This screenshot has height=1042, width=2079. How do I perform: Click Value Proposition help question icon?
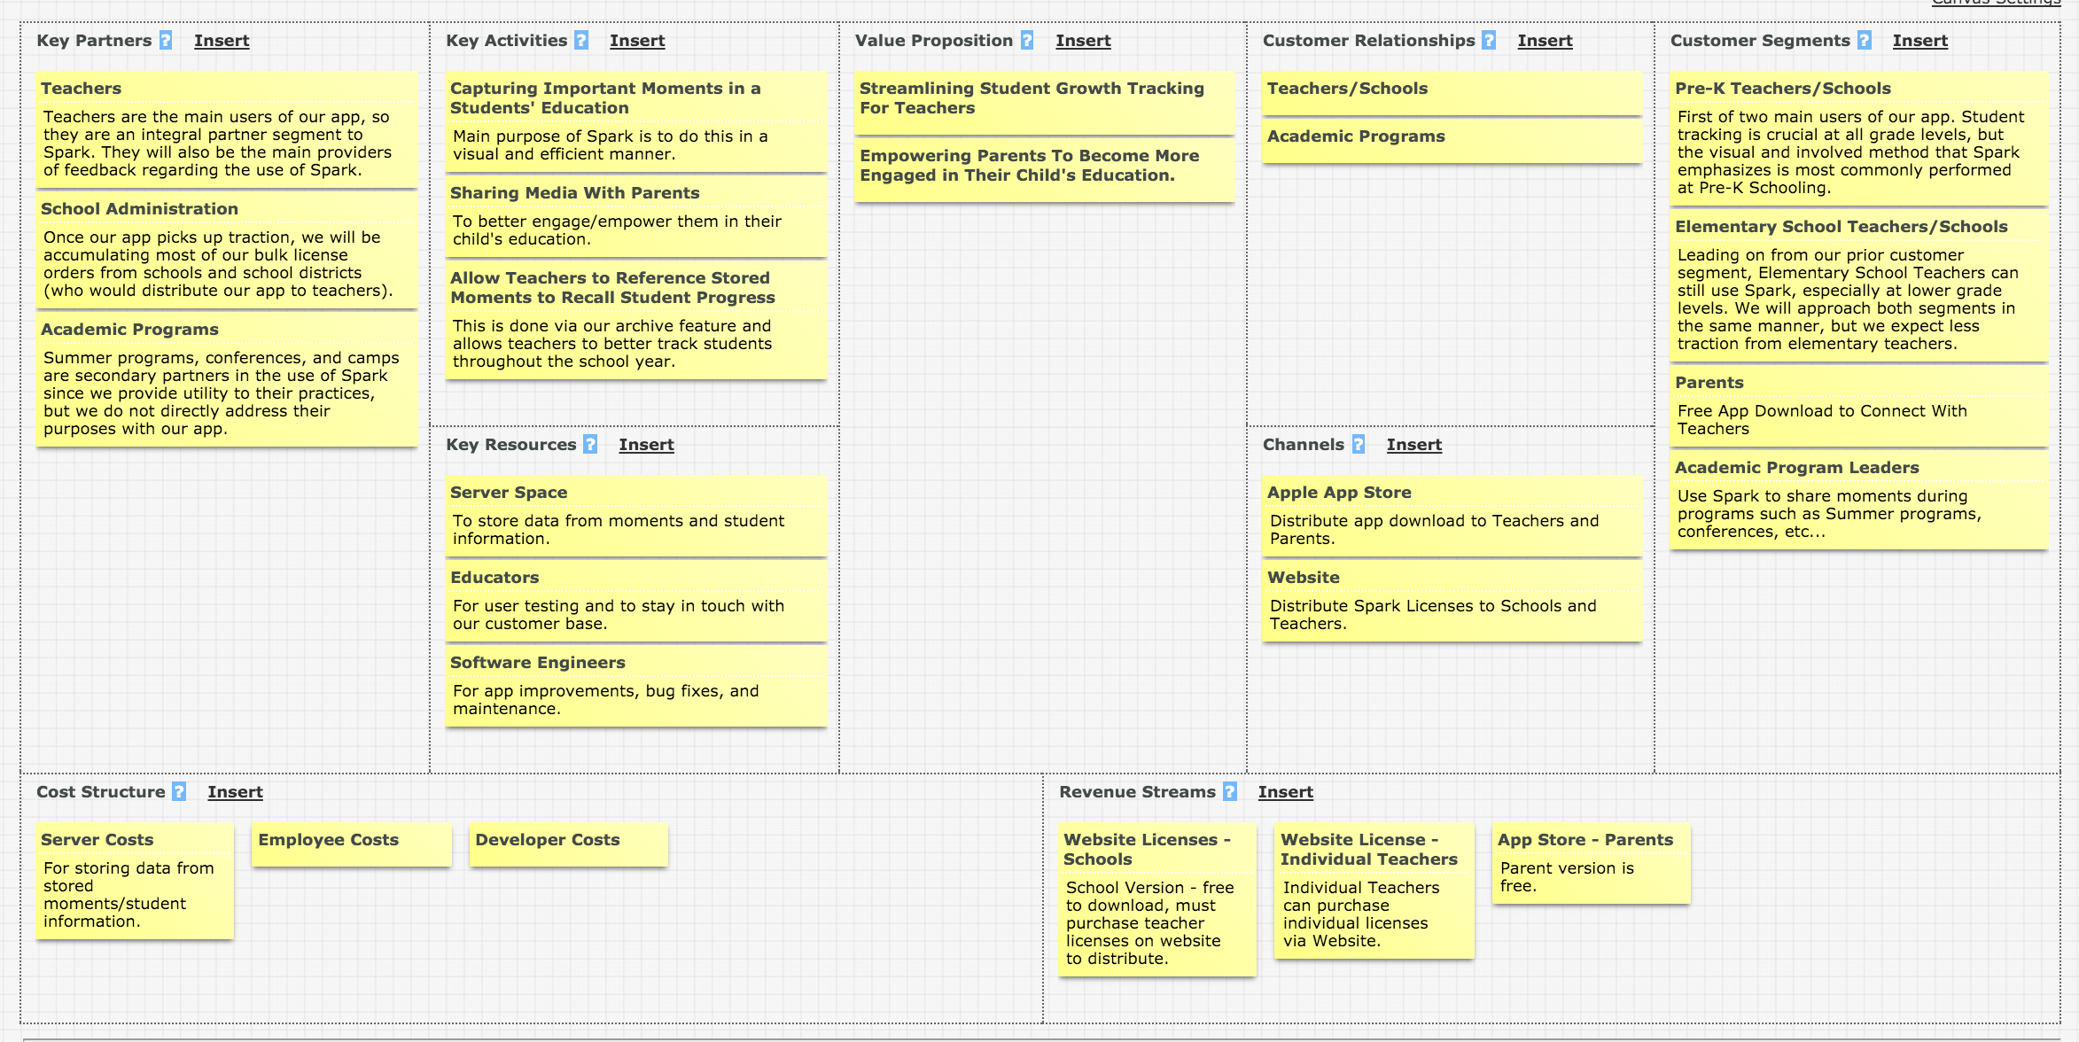point(1027,41)
